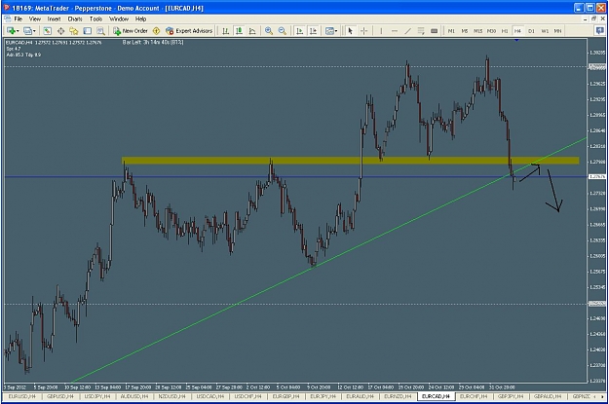609x404 pixels.
Task: Zoom out of the chart
Action: point(283,30)
